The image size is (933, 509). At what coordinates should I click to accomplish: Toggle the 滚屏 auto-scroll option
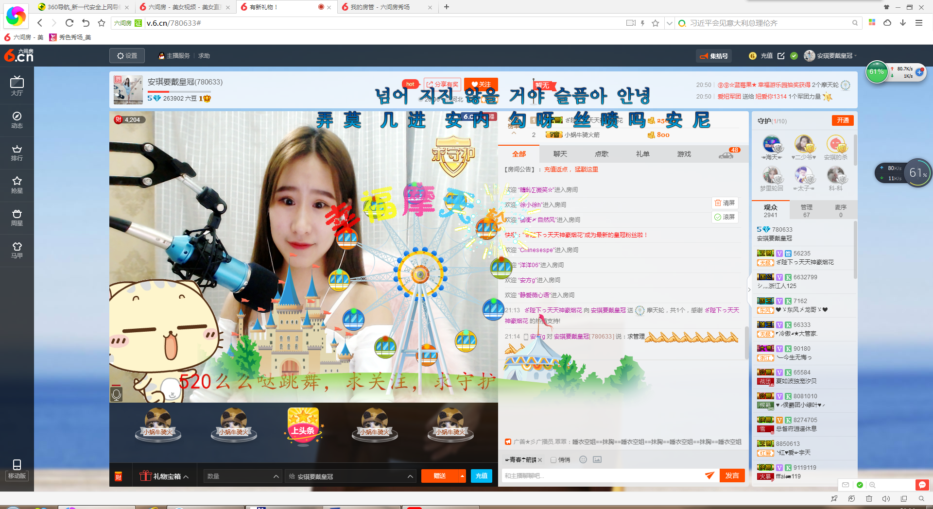pos(725,217)
